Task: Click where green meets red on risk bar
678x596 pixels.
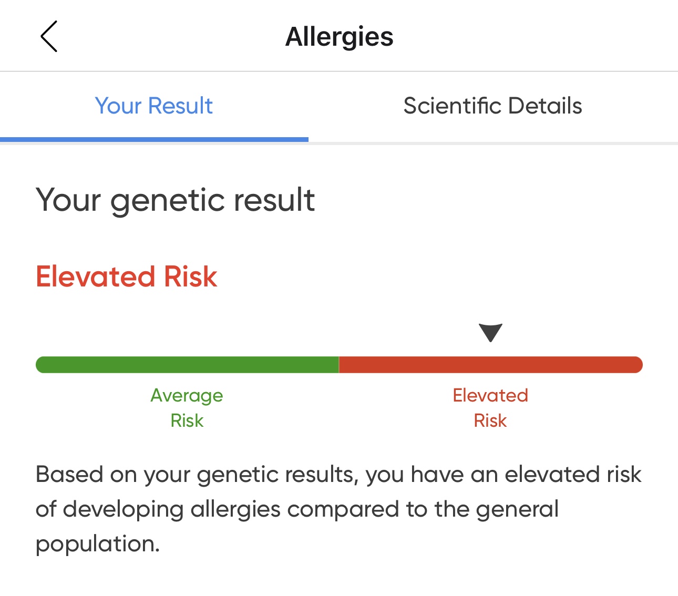Action: pyautogui.click(x=339, y=365)
